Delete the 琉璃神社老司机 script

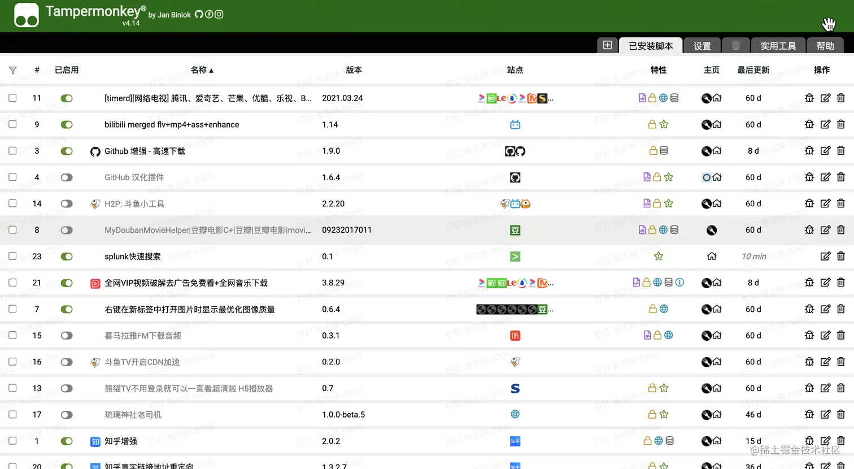tap(841, 414)
